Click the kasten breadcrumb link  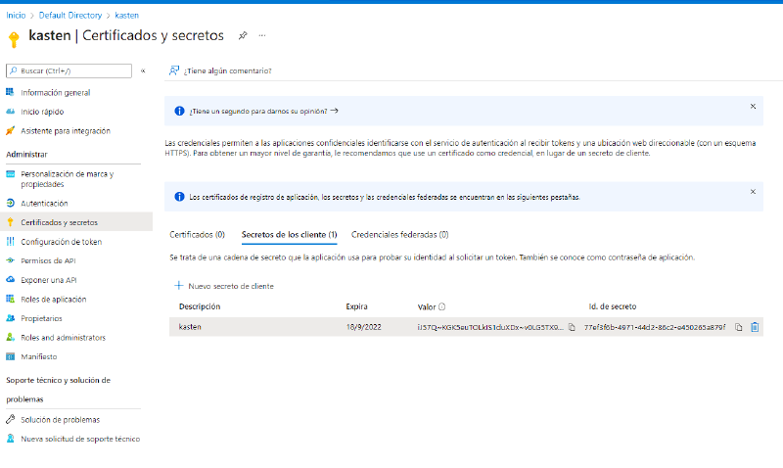tap(127, 16)
